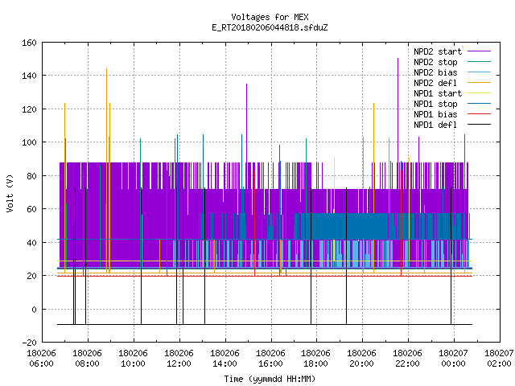
Task: Click the NPD2 start legend label
Action: pyautogui.click(x=438, y=51)
